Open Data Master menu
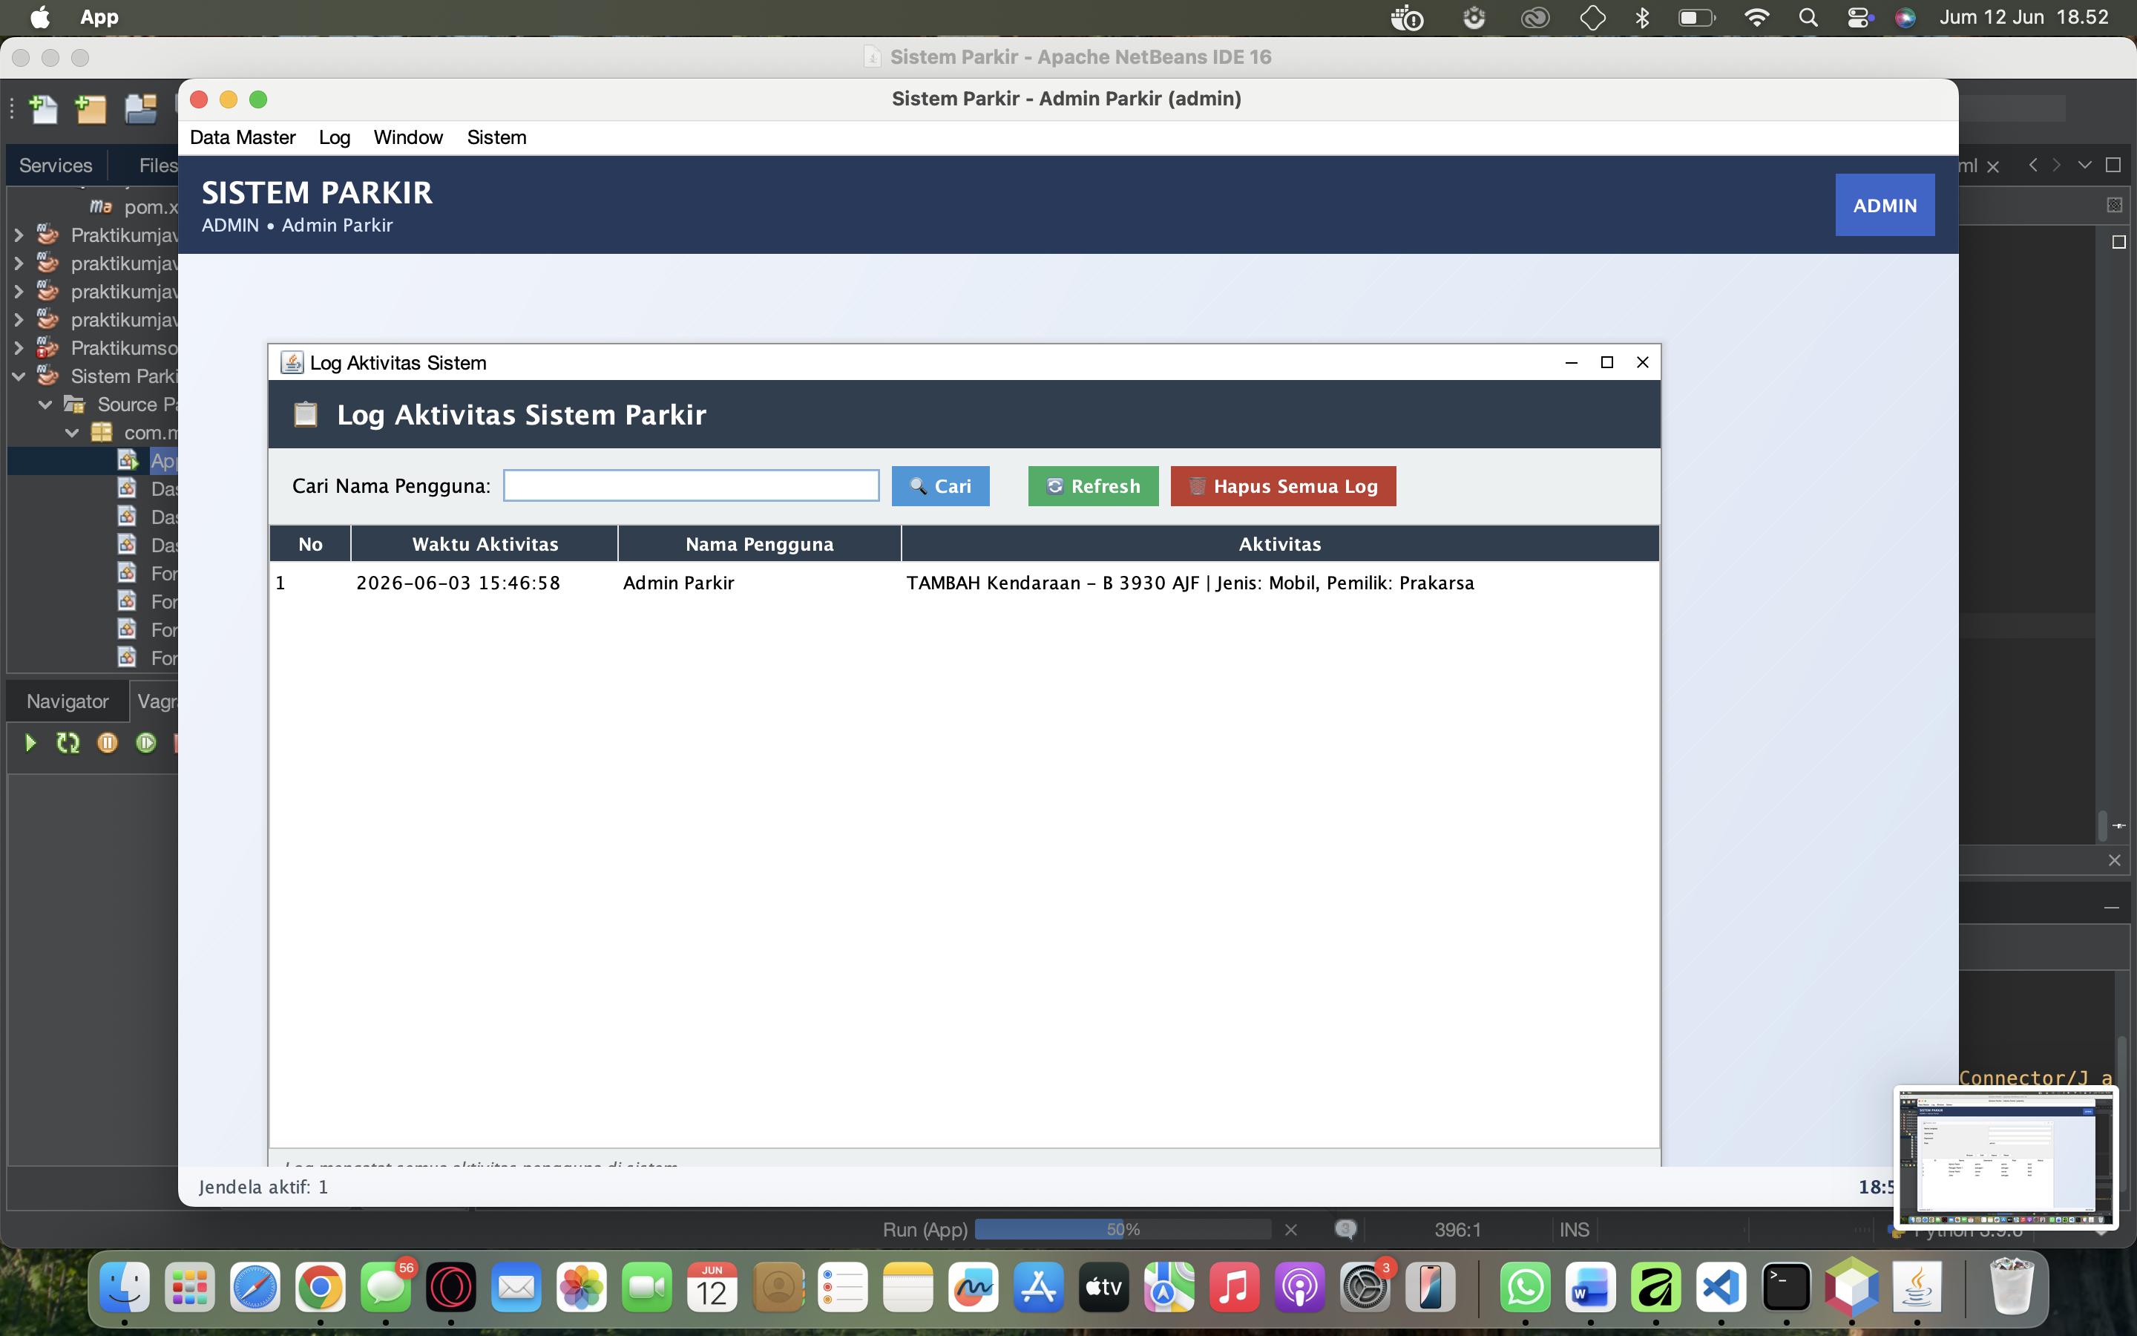 click(243, 138)
